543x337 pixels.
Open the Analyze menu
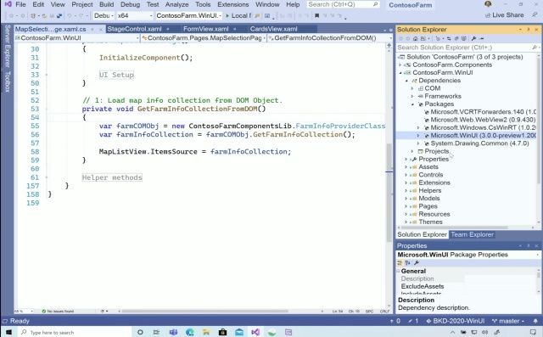[x=177, y=4]
